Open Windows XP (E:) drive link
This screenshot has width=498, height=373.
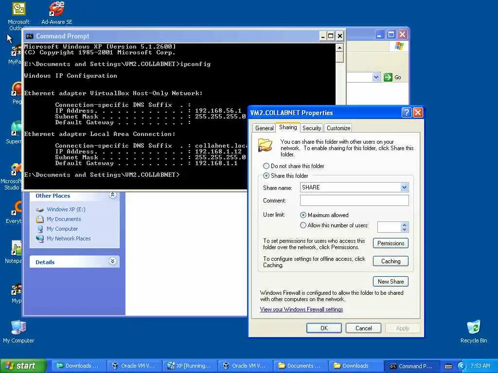tap(66, 209)
